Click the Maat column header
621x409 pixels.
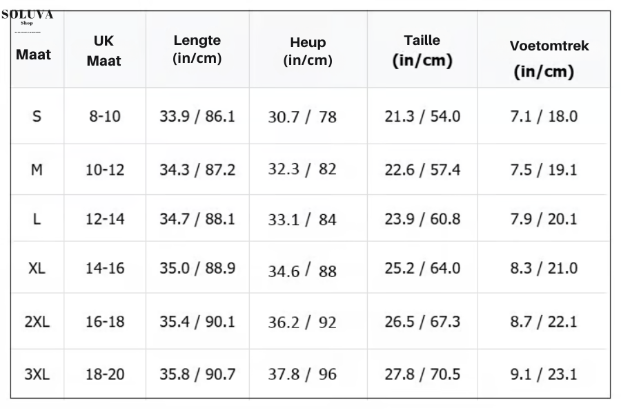click(33, 54)
